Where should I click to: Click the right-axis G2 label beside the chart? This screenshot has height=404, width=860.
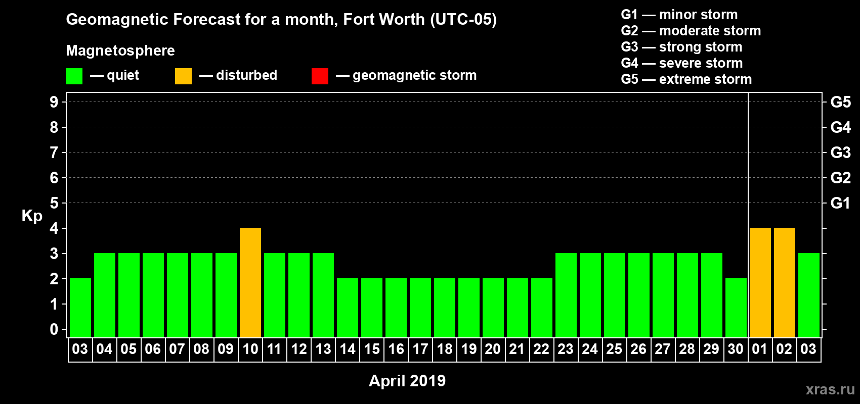pos(841,178)
